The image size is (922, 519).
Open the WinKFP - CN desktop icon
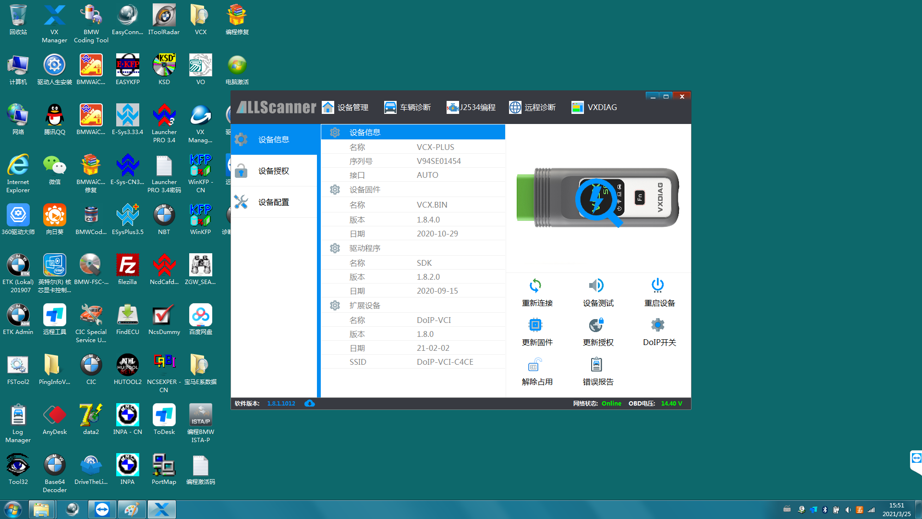[x=200, y=173]
